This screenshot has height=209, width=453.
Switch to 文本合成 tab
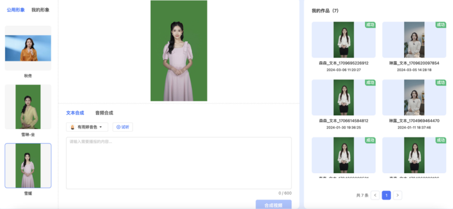[75, 113]
